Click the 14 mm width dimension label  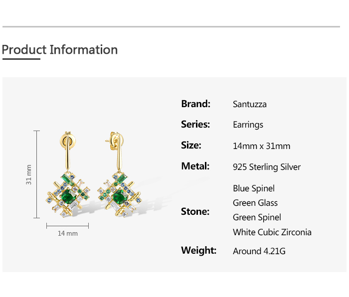tap(68, 233)
